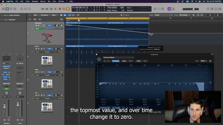Click the Channel EQ link chain icon

(210, 61)
